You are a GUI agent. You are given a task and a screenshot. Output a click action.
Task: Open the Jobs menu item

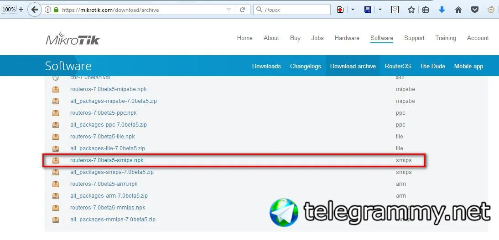pyautogui.click(x=317, y=38)
